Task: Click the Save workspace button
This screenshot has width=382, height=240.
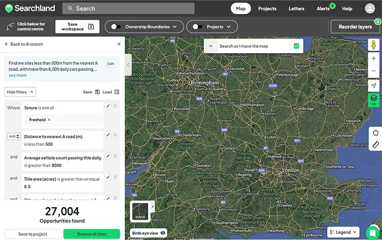Action: coord(77,27)
